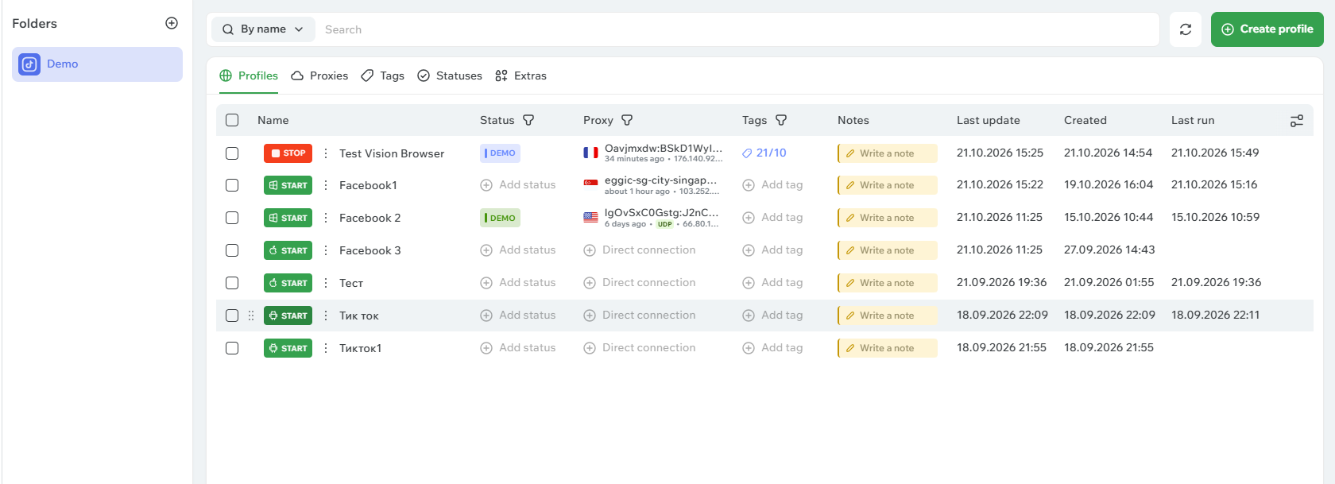Add status to Тест profile
The height and width of the screenshot is (484, 1335).
click(x=518, y=283)
